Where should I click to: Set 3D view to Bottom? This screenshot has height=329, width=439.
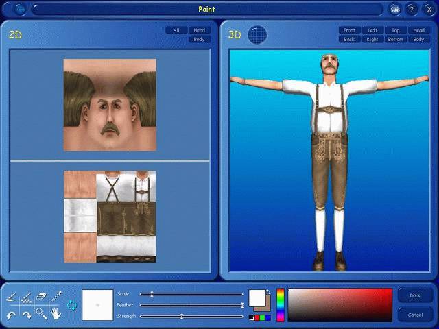(395, 39)
